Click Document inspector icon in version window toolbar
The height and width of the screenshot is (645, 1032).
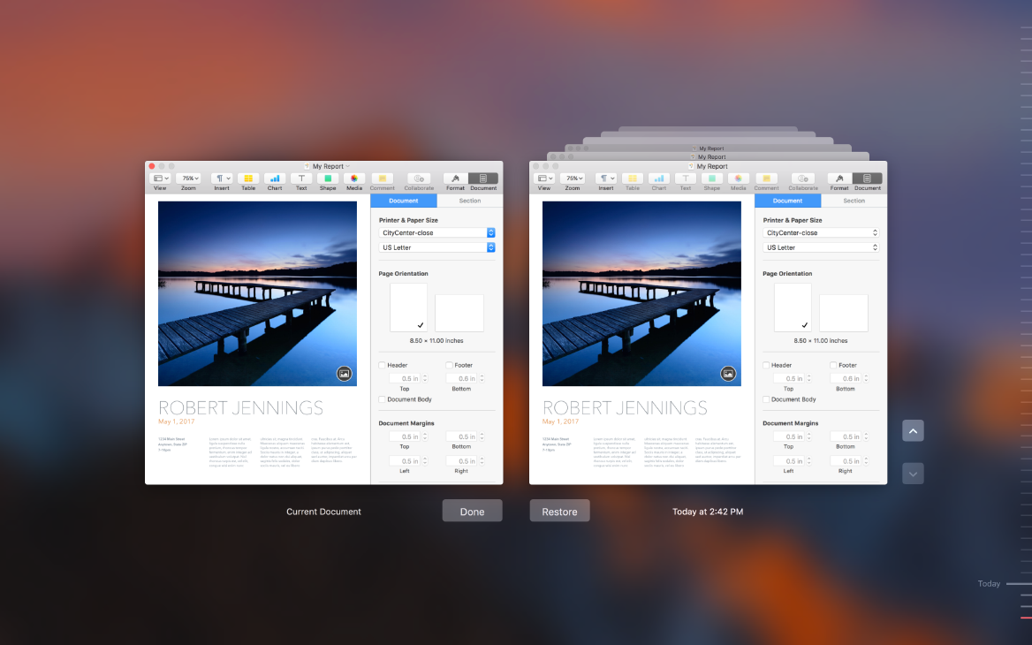pos(868,178)
